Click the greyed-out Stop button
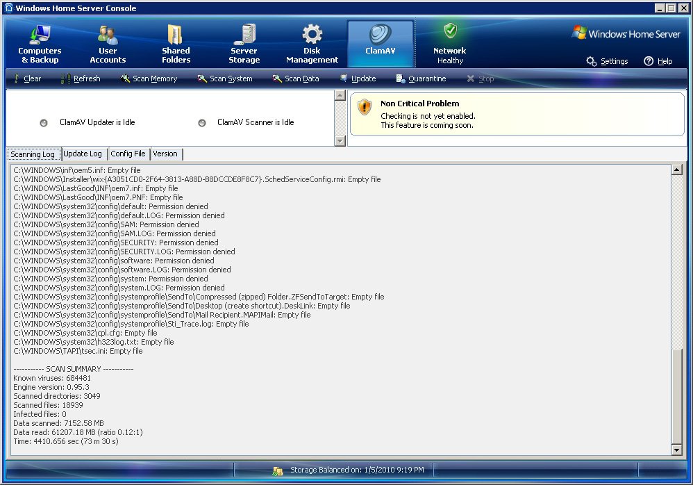This screenshot has width=693, height=485. [x=480, y=79]
